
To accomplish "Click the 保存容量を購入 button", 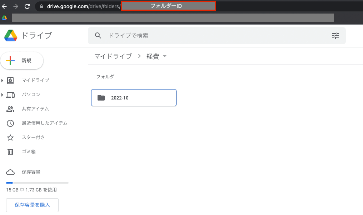I will [x=32, y=205].
